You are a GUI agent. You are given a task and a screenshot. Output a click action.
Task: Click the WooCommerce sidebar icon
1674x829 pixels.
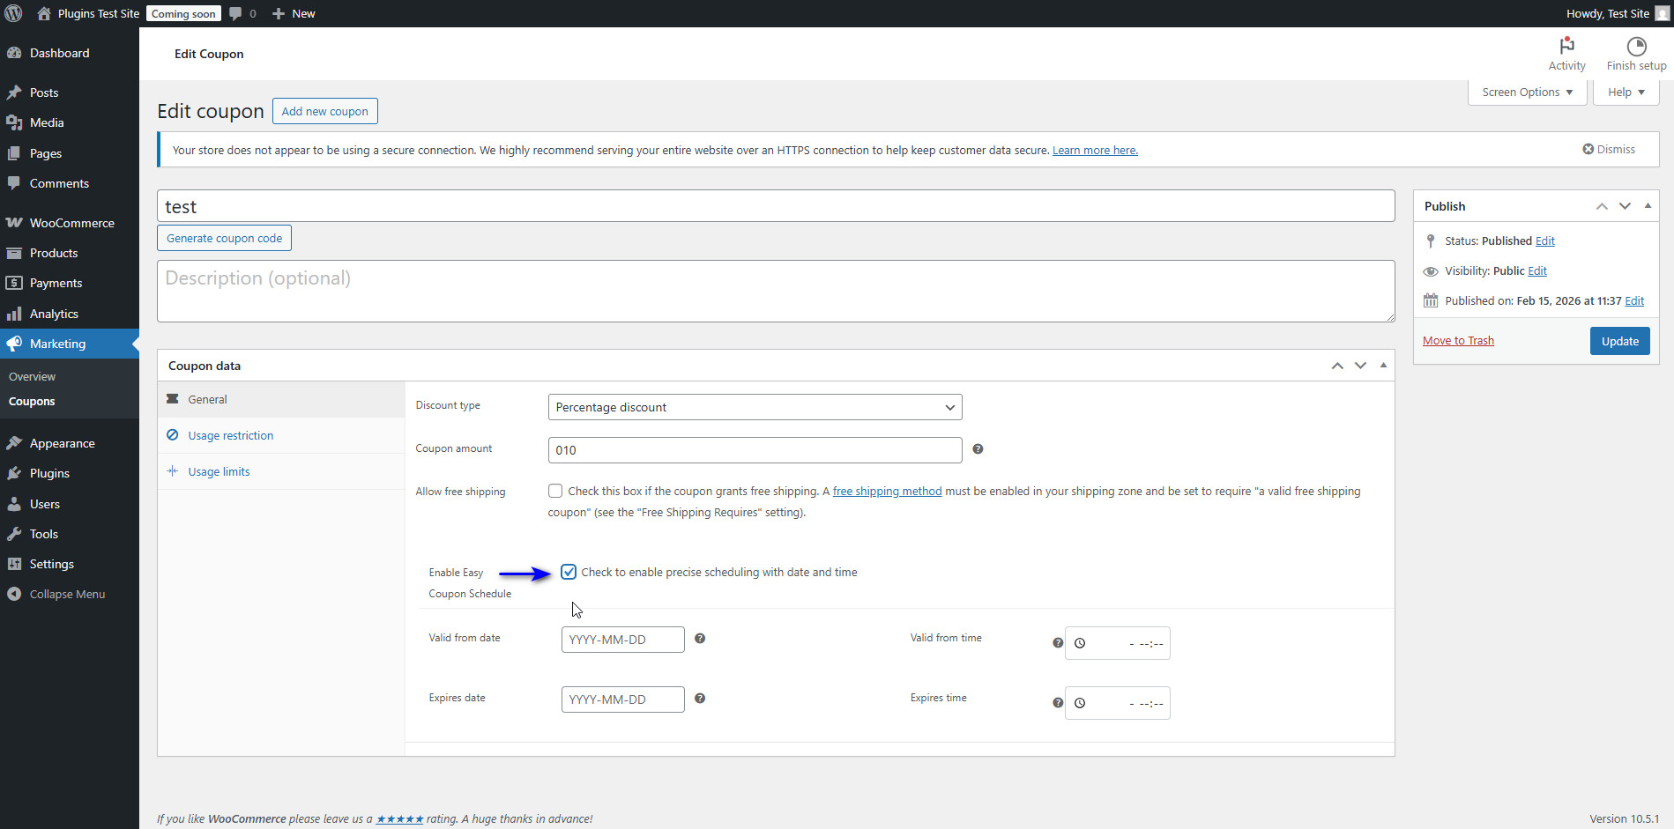[14, 222]
